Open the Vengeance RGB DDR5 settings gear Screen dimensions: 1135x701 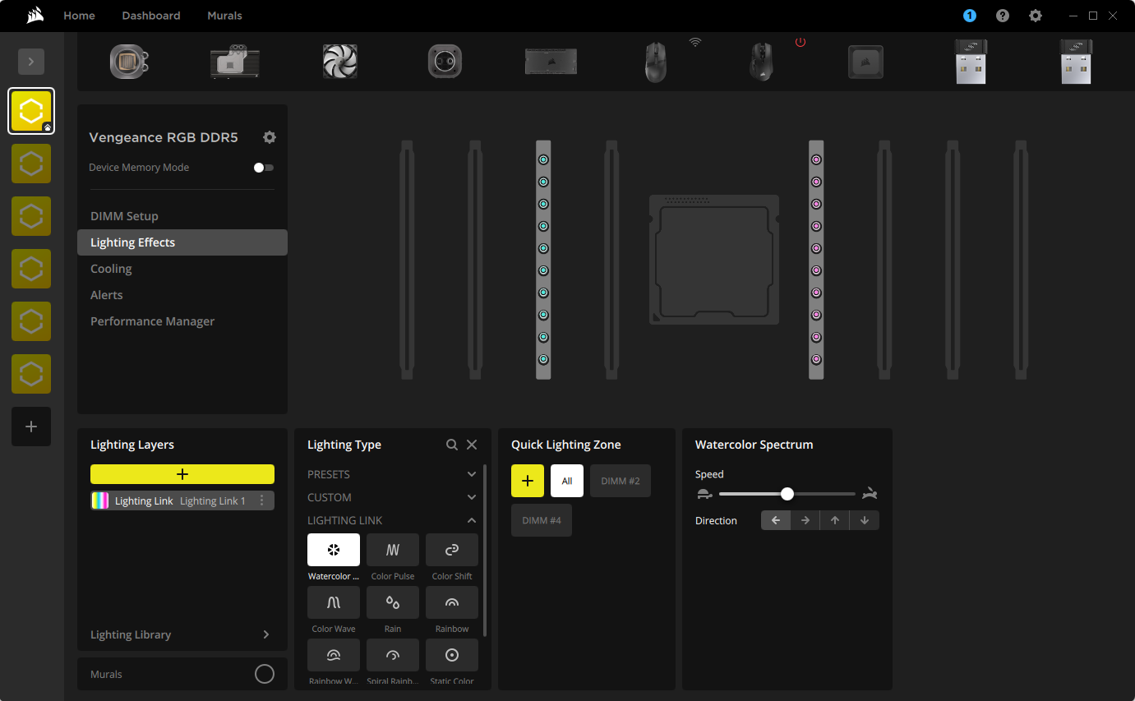(270, 137)
